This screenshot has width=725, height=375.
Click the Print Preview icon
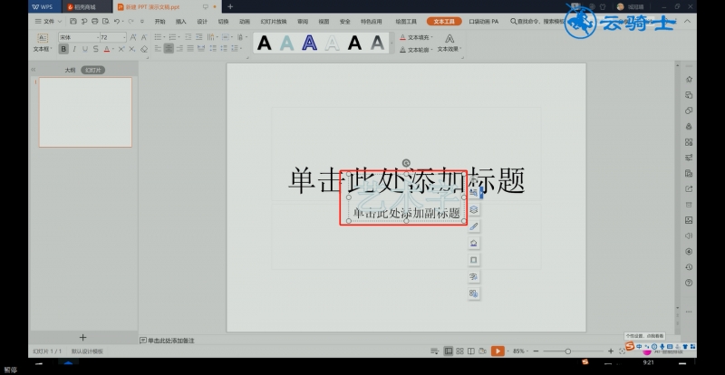coord(106,21)
